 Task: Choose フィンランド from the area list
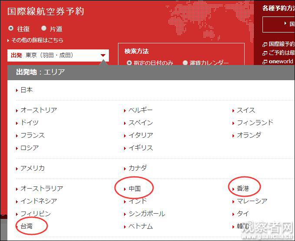[255, 123]
